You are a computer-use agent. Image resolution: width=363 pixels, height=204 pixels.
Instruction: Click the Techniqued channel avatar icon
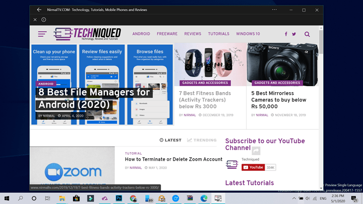click(x=232, y=164)
